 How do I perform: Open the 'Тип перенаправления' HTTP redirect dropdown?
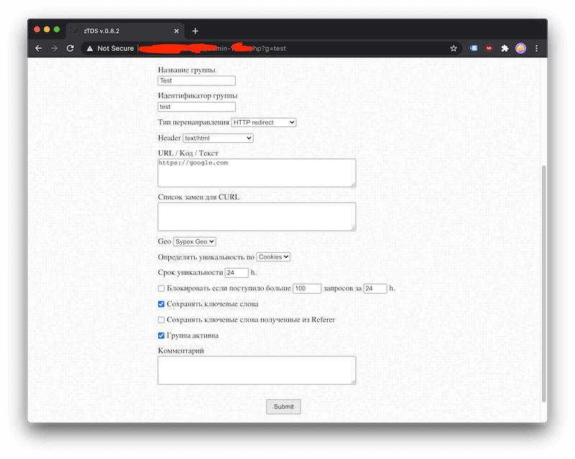click(264, 123)
